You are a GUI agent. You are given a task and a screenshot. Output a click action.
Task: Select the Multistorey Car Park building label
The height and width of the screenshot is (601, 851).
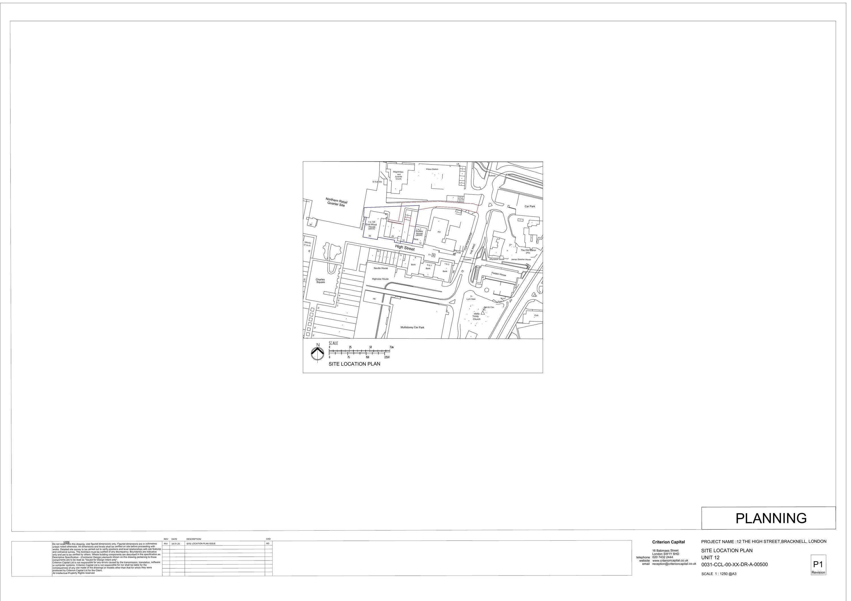pyautogui.click(x=412, y=327)
